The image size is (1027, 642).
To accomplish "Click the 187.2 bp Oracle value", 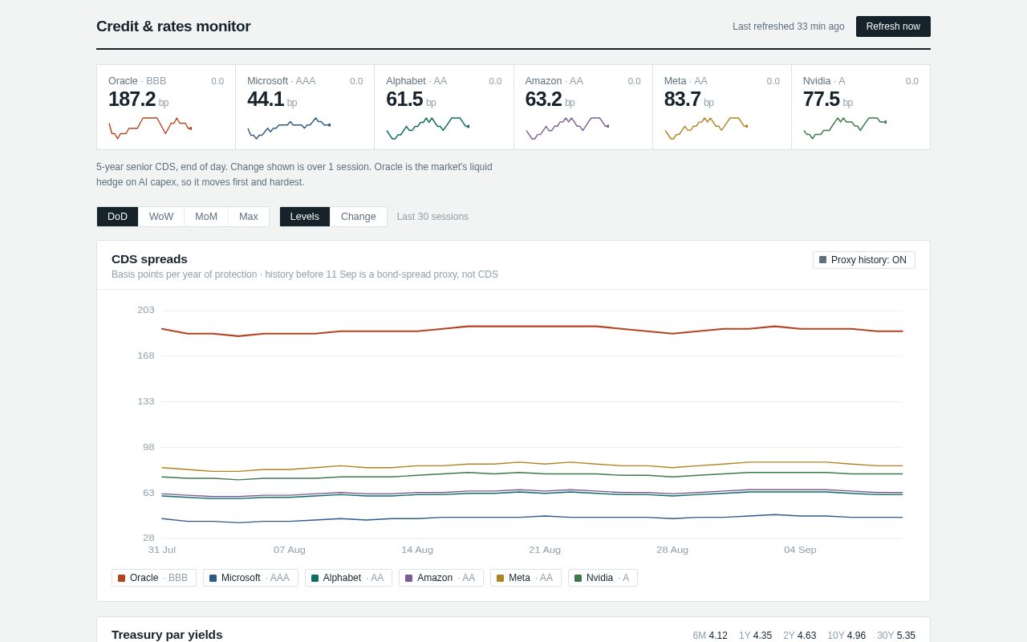I will click(138, 100).
